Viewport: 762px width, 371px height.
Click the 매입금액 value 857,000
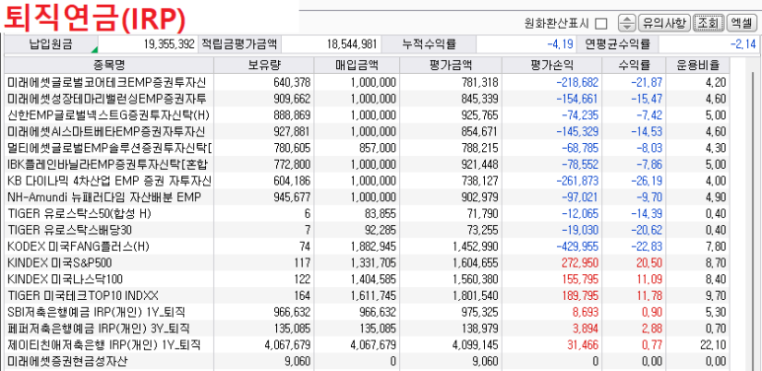point(379,148)
